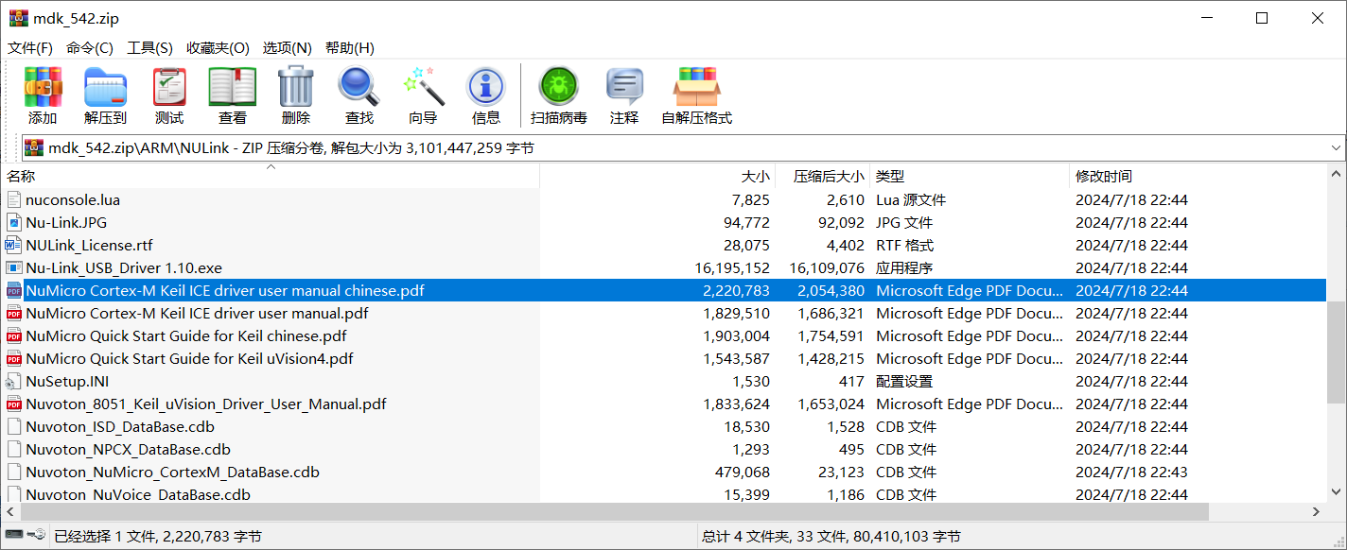Viewport: 1347px width, 550px height.
Task: Open the 选项(N) menu
Action: click(288, 48)
